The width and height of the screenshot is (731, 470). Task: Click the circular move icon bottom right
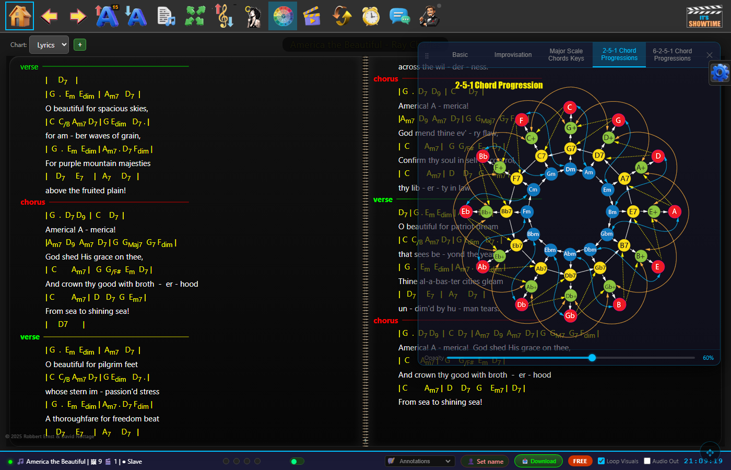coord(710,452)
